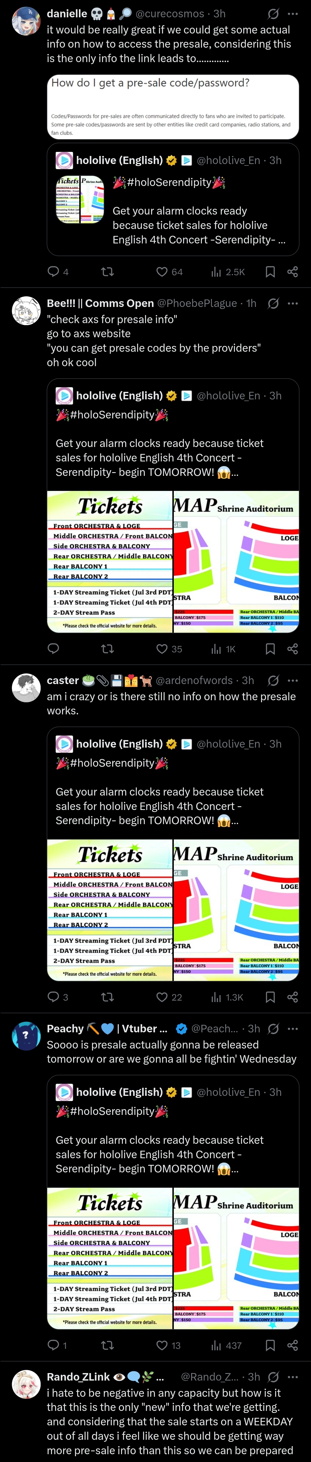Open more options on danielle's post
This screenshot has width=311, height=1462.
292,14
